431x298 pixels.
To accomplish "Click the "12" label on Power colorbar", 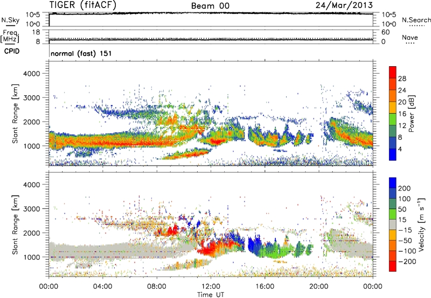I will click(x=402, y=126).
